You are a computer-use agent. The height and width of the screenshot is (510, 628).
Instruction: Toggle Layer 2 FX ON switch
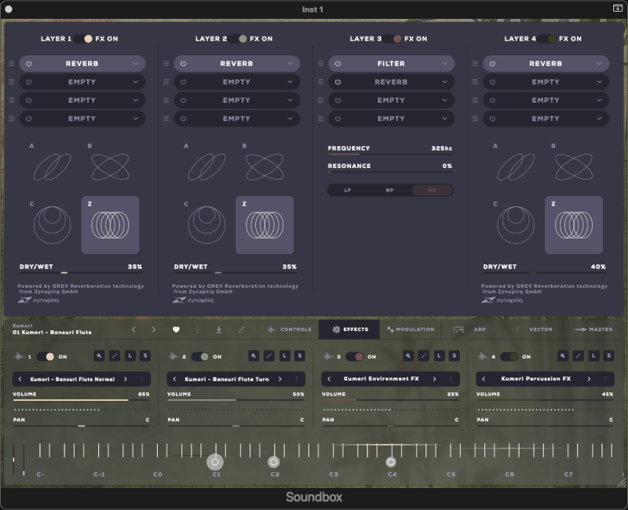[238, 38]
